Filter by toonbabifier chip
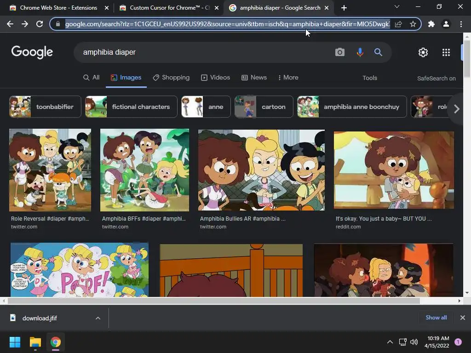The width and height of the screenshot is (471, 353). tap(45, 107)
